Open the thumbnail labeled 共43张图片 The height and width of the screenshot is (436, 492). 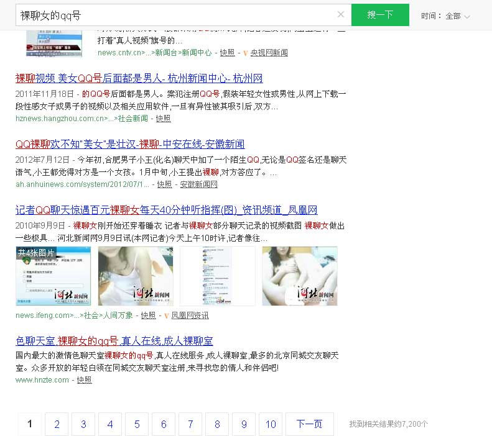(x=53, y=276)
